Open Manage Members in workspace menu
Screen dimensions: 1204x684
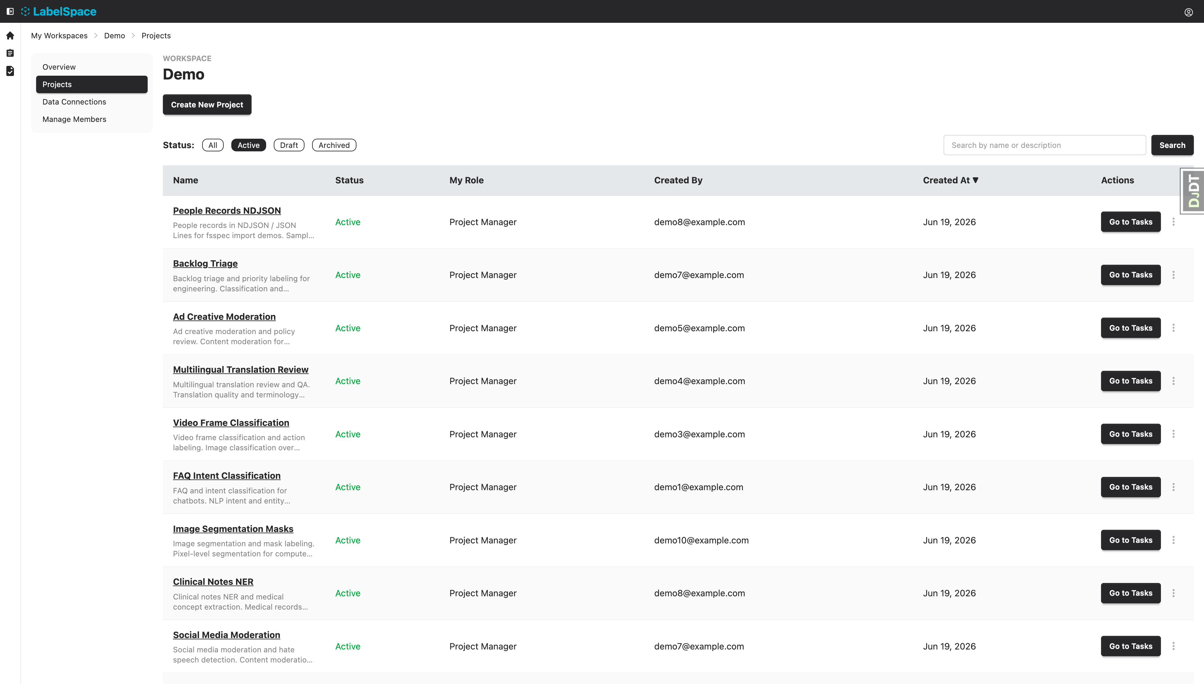tap(92, 119)
